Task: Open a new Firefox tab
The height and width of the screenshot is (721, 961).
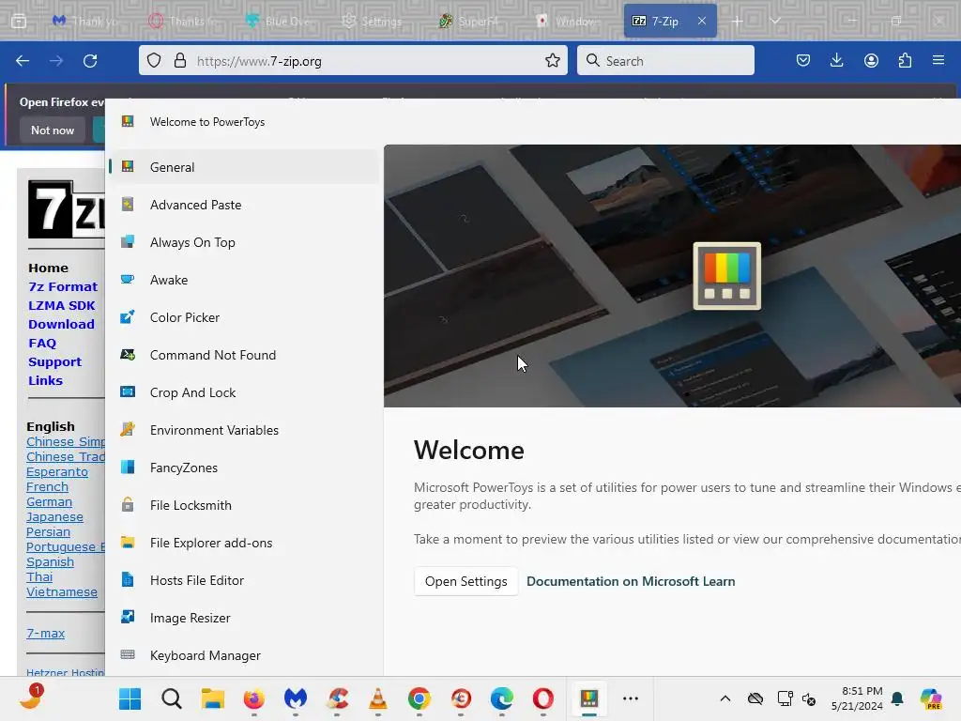Action: coord(738,22)
